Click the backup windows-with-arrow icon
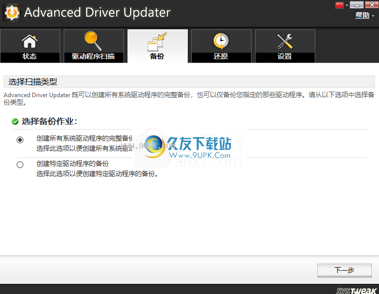The width and height of the screenshot is (379, 294). pyautogui.click(x=157, y=41)
